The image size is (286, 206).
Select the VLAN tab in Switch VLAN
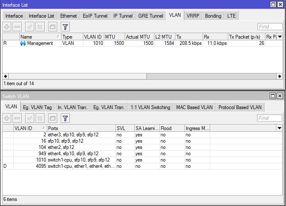pos(11,107)
